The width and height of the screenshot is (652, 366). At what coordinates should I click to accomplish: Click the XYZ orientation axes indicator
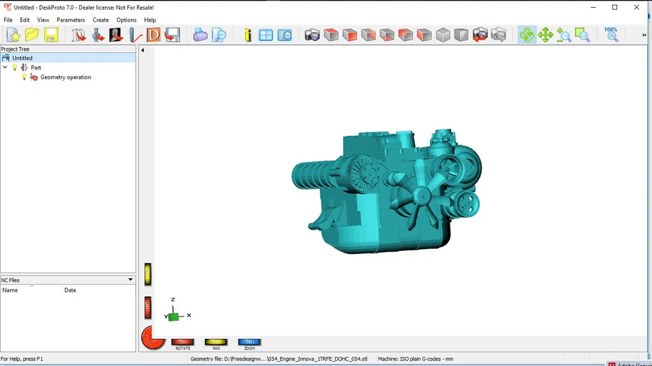click(177, 311)
